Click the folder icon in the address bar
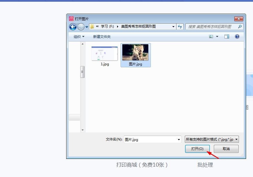Screen dimensions: 253x177 [x=92, y=26]
